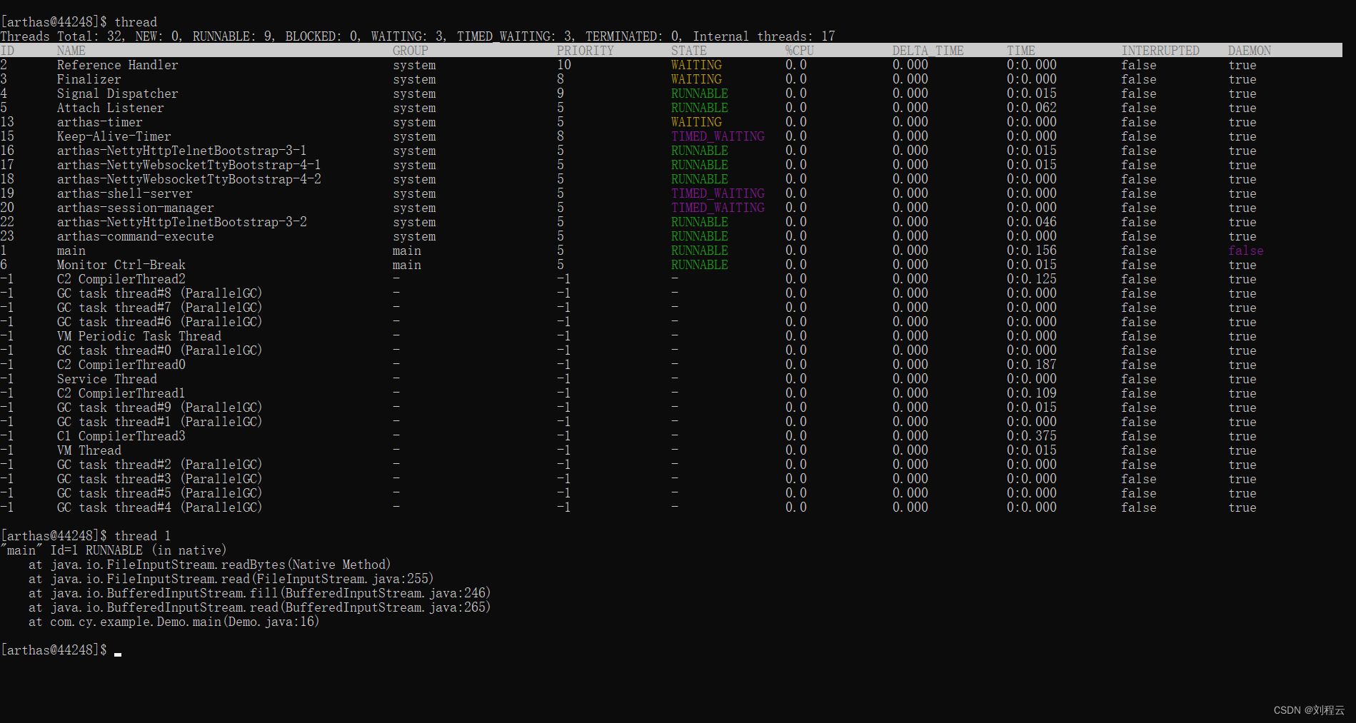
Task: Select the 'arthas-shell-server' thread name
Action: 125,193
